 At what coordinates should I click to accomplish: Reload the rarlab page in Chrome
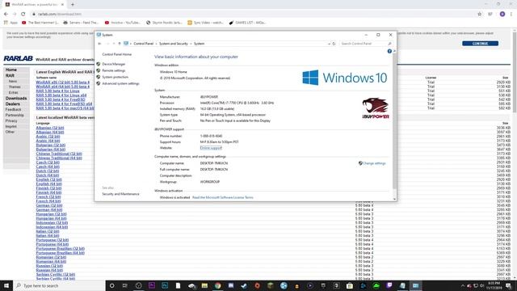pos(23,15)
